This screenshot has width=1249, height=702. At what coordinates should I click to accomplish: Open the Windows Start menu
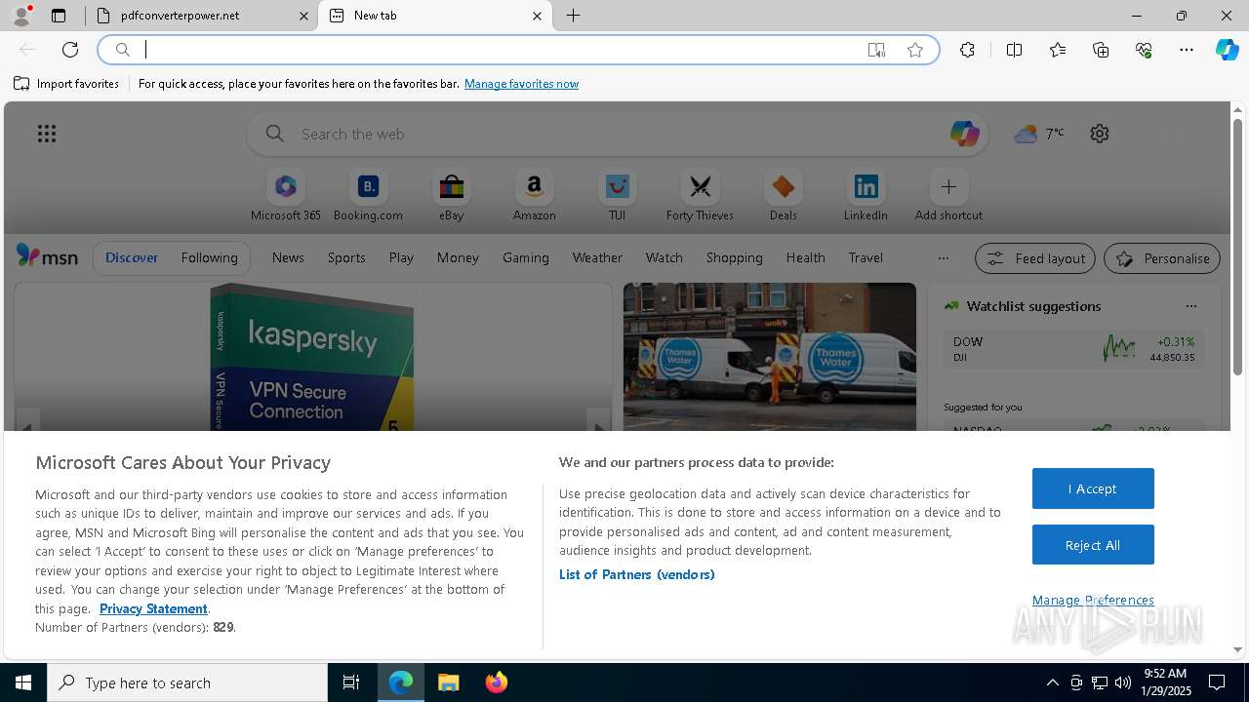(x=23, y=682)
